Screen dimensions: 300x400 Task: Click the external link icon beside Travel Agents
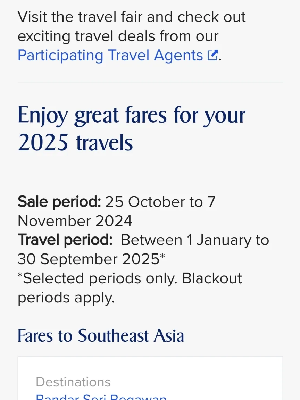coord(212,55)
